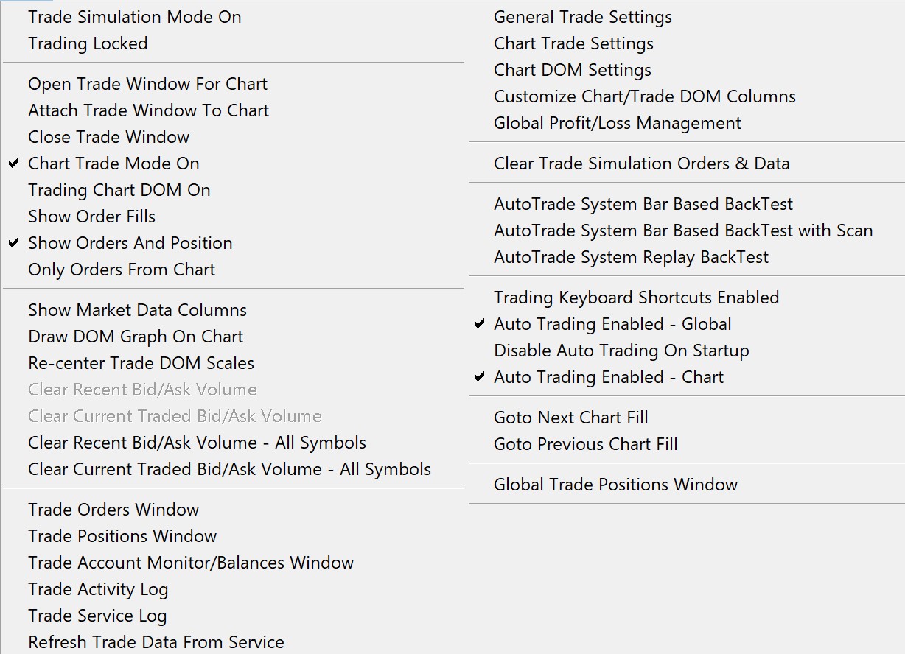The height and width of the screenshot is (654, 905).
Task: Enable Trade Simulation Mode On
Action: (x=134, y=17)
